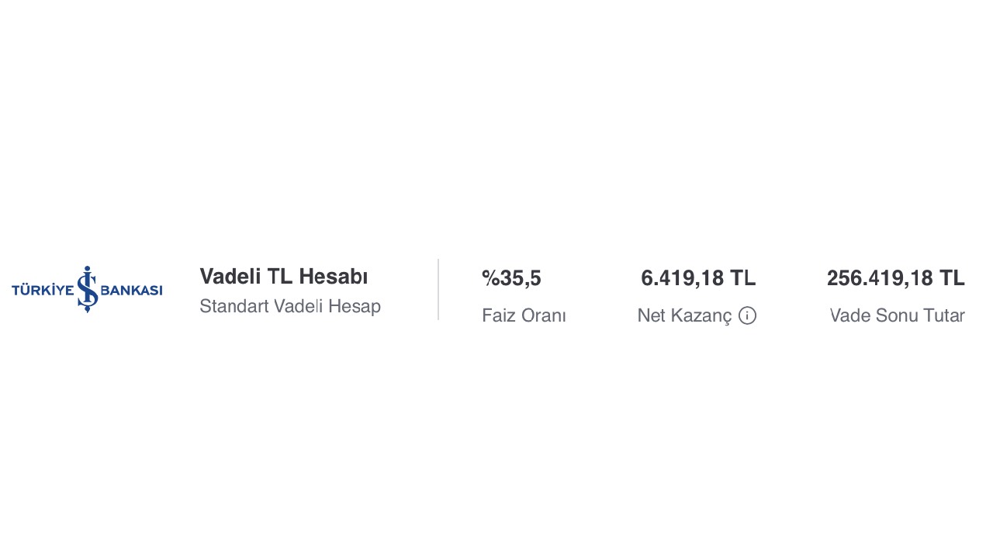Viewport: 993px width, 558px height.
Task: Click the %35,5 interest rate value
Action: tap(511, 278)
